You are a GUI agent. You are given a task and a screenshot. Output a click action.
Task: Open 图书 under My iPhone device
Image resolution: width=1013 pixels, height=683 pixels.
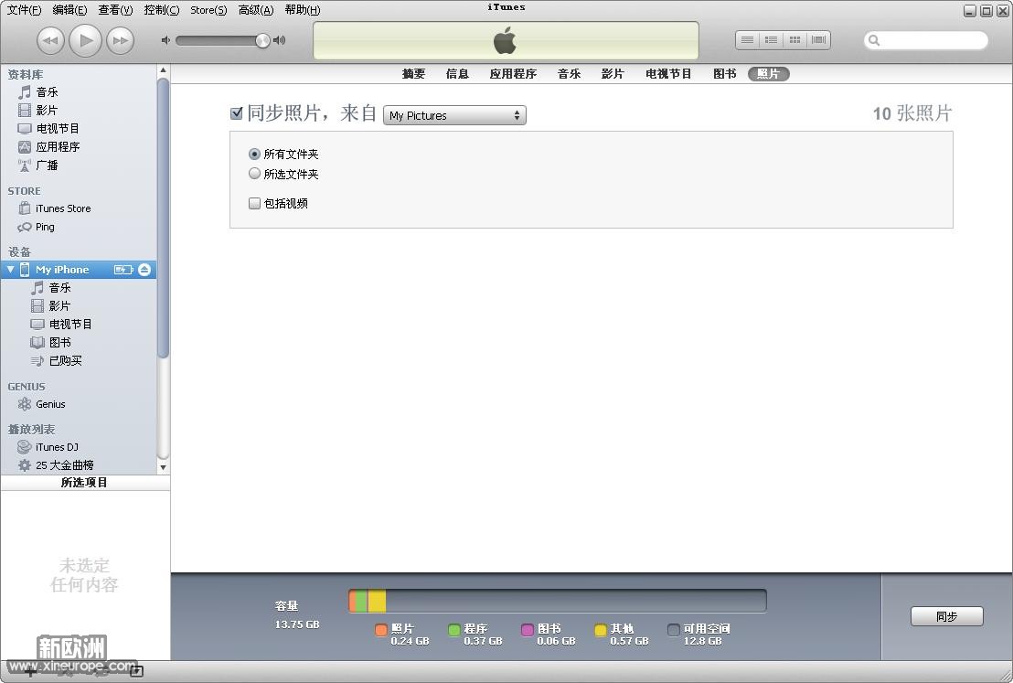pos(51,342)
